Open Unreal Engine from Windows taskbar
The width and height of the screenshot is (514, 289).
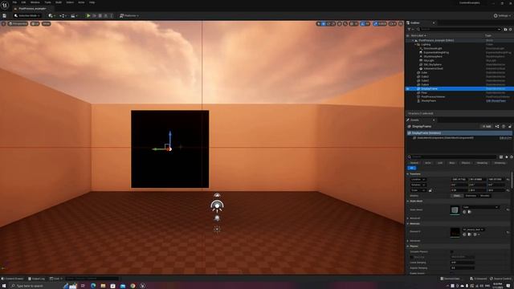pos(143,286)
